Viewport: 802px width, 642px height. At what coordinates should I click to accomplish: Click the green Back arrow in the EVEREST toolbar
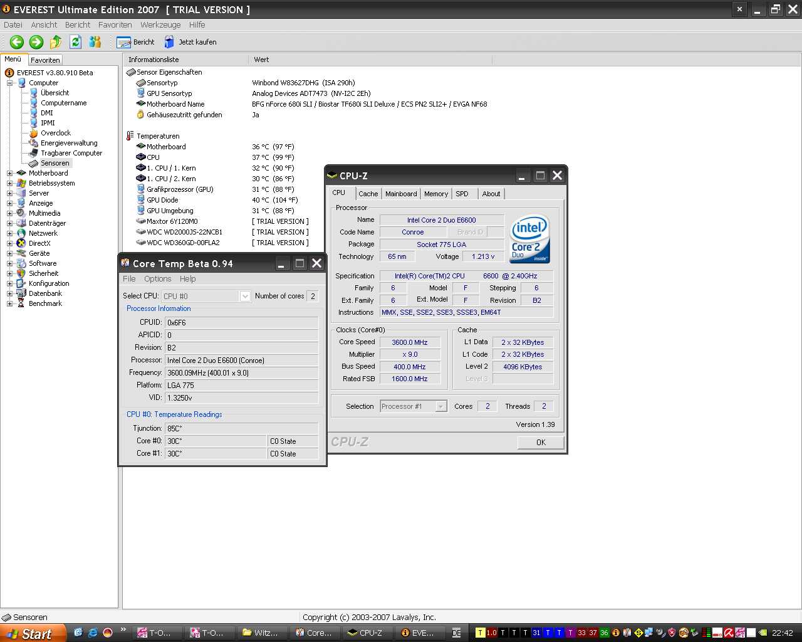(17, 42)
